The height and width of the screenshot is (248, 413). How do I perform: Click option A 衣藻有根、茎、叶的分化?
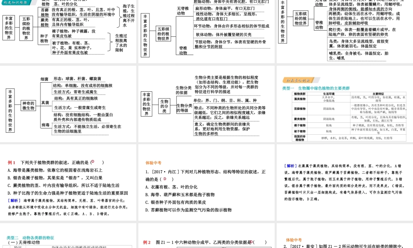tap(171, 187)
